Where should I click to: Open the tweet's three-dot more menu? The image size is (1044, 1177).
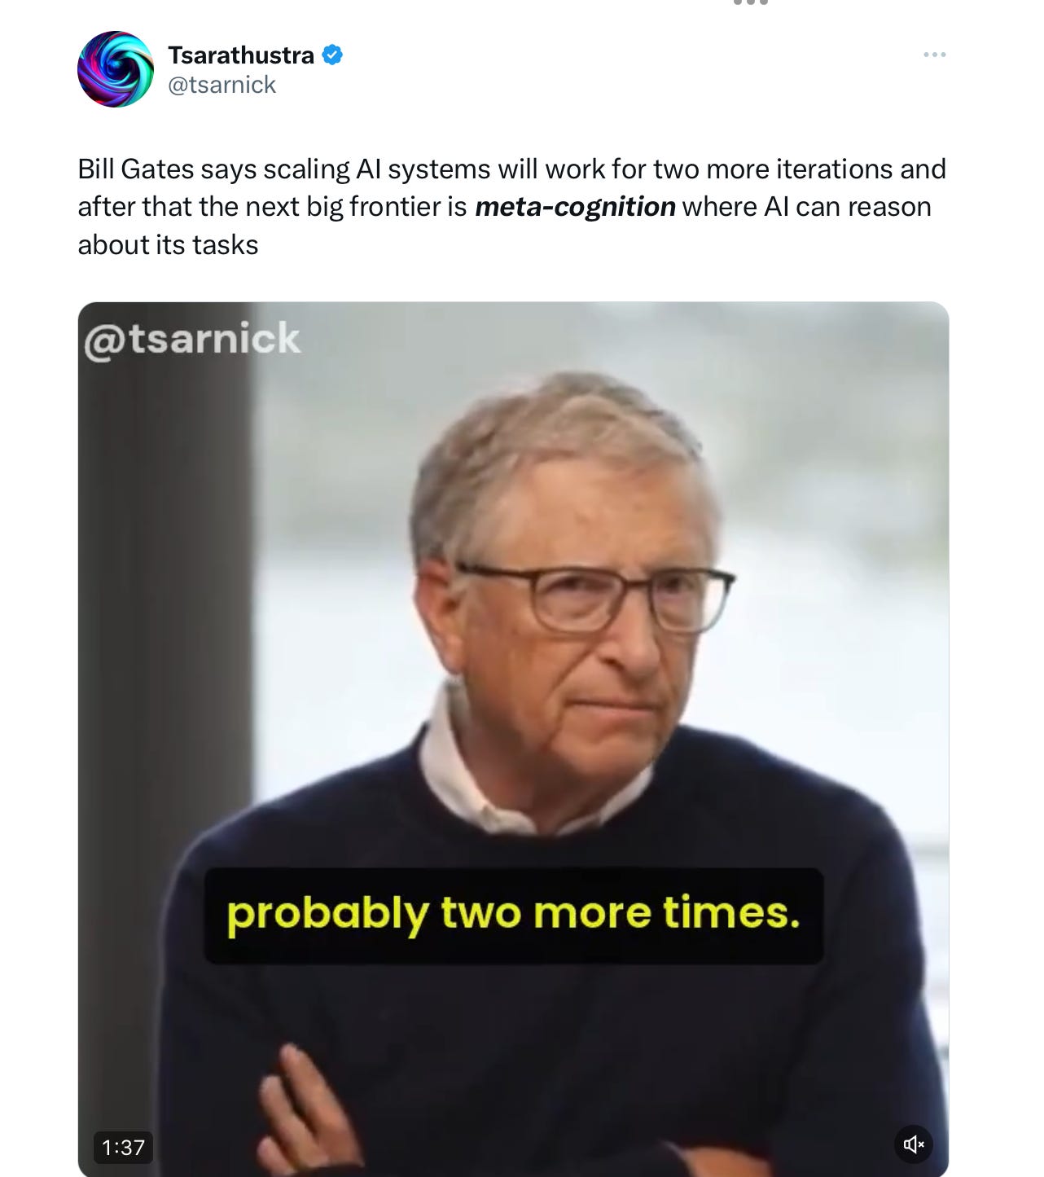point(934,55)
